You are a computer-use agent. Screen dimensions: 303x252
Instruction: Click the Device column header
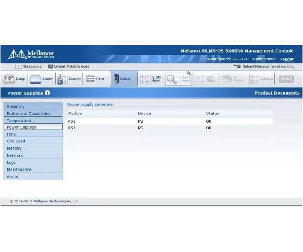click(x=144, y=113)
